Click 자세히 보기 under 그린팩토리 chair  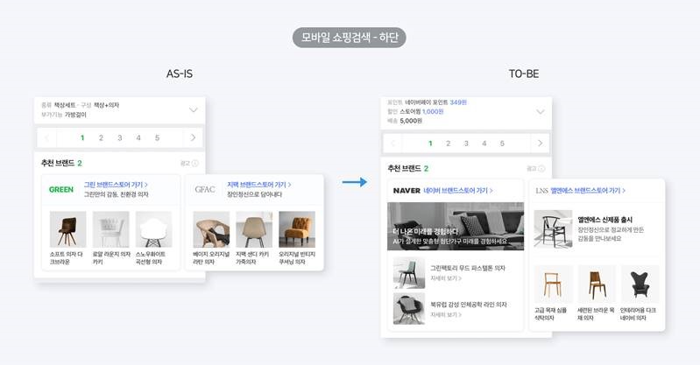coord(446,278)
